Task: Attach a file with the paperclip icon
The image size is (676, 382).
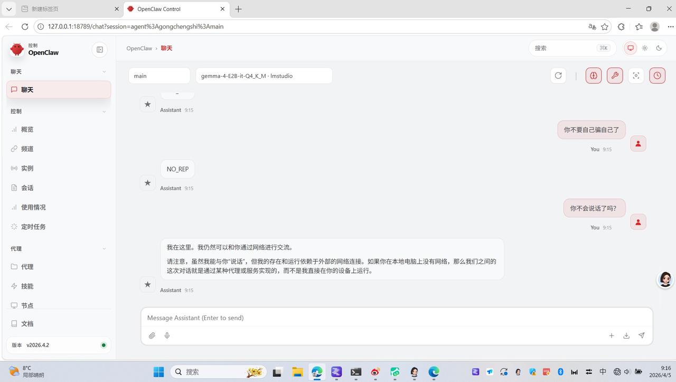Action: (152, 336)
